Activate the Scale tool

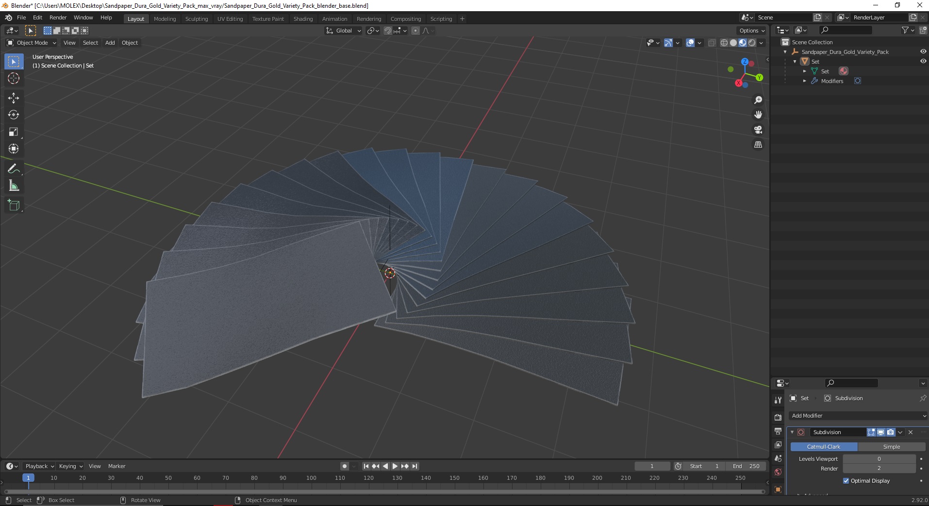14,132
